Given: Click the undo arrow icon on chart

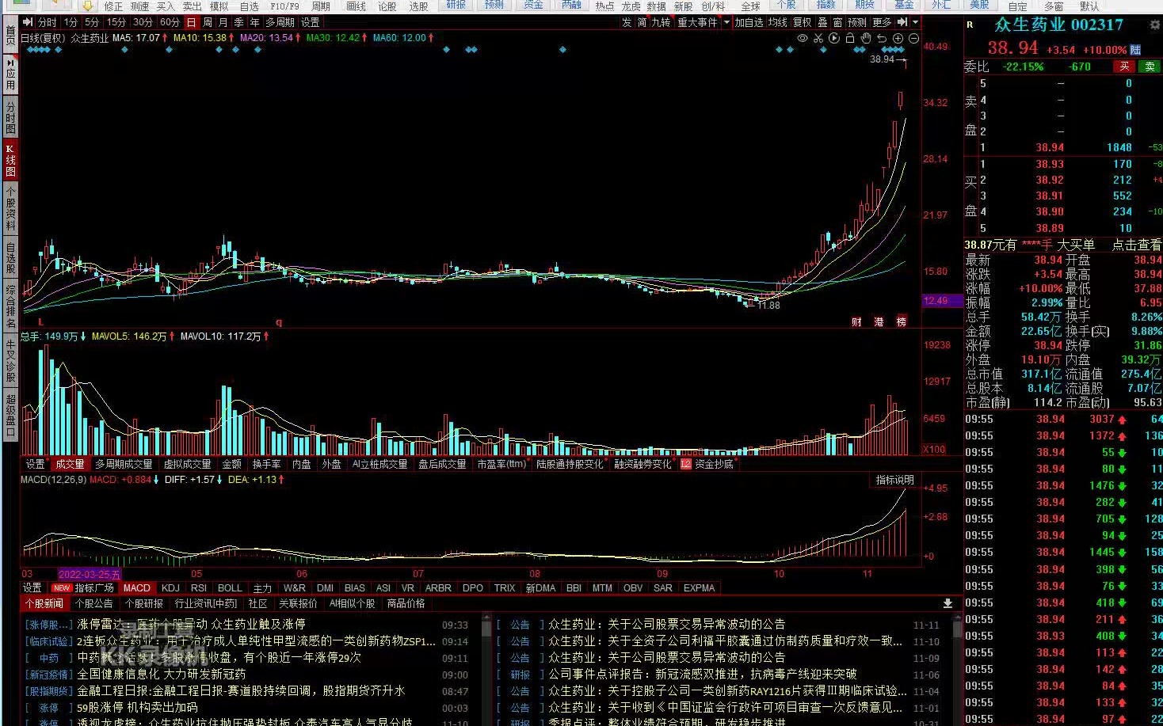Looking at the screenshot, I should coord(882,38).
